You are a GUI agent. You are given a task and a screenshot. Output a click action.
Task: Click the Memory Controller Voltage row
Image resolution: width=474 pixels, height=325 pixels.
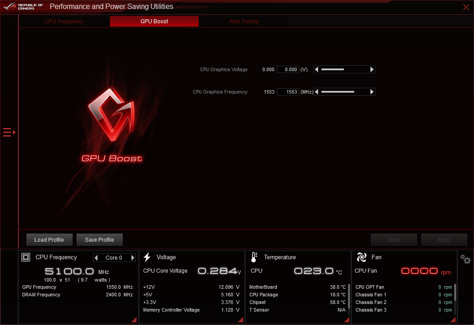click(191, 310)
